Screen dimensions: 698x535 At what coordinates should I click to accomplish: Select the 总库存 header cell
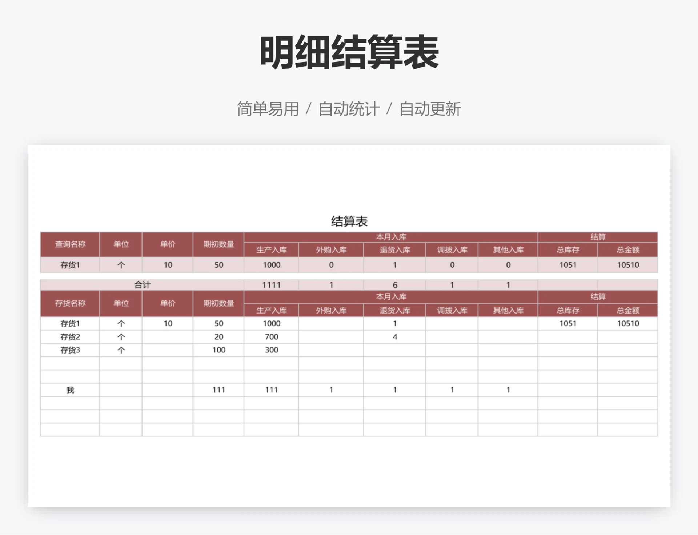pyautogui.click(x=568, y=250)
